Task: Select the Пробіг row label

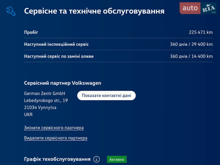Action: tap(31, 32)
